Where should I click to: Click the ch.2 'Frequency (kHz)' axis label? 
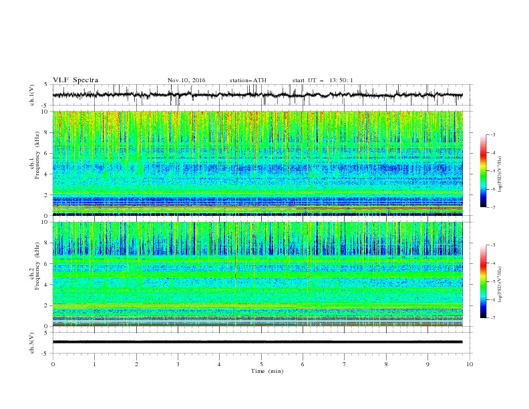37,265
